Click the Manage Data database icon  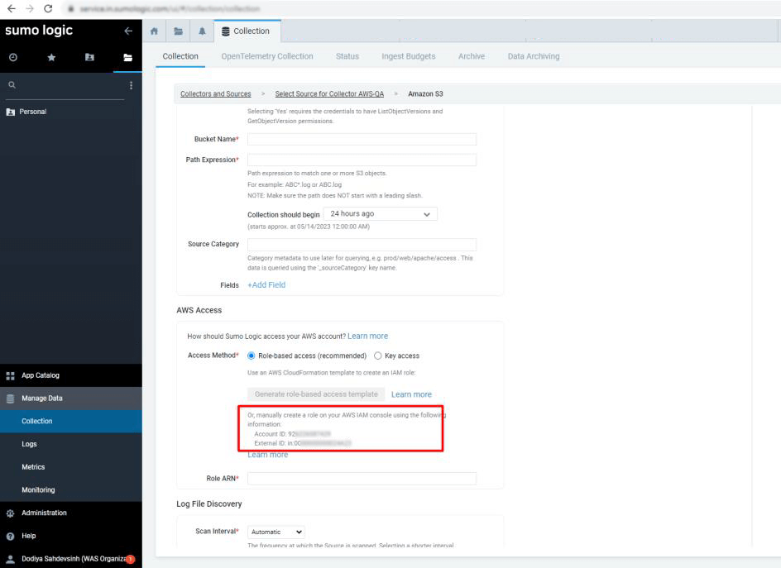(10, 399)
